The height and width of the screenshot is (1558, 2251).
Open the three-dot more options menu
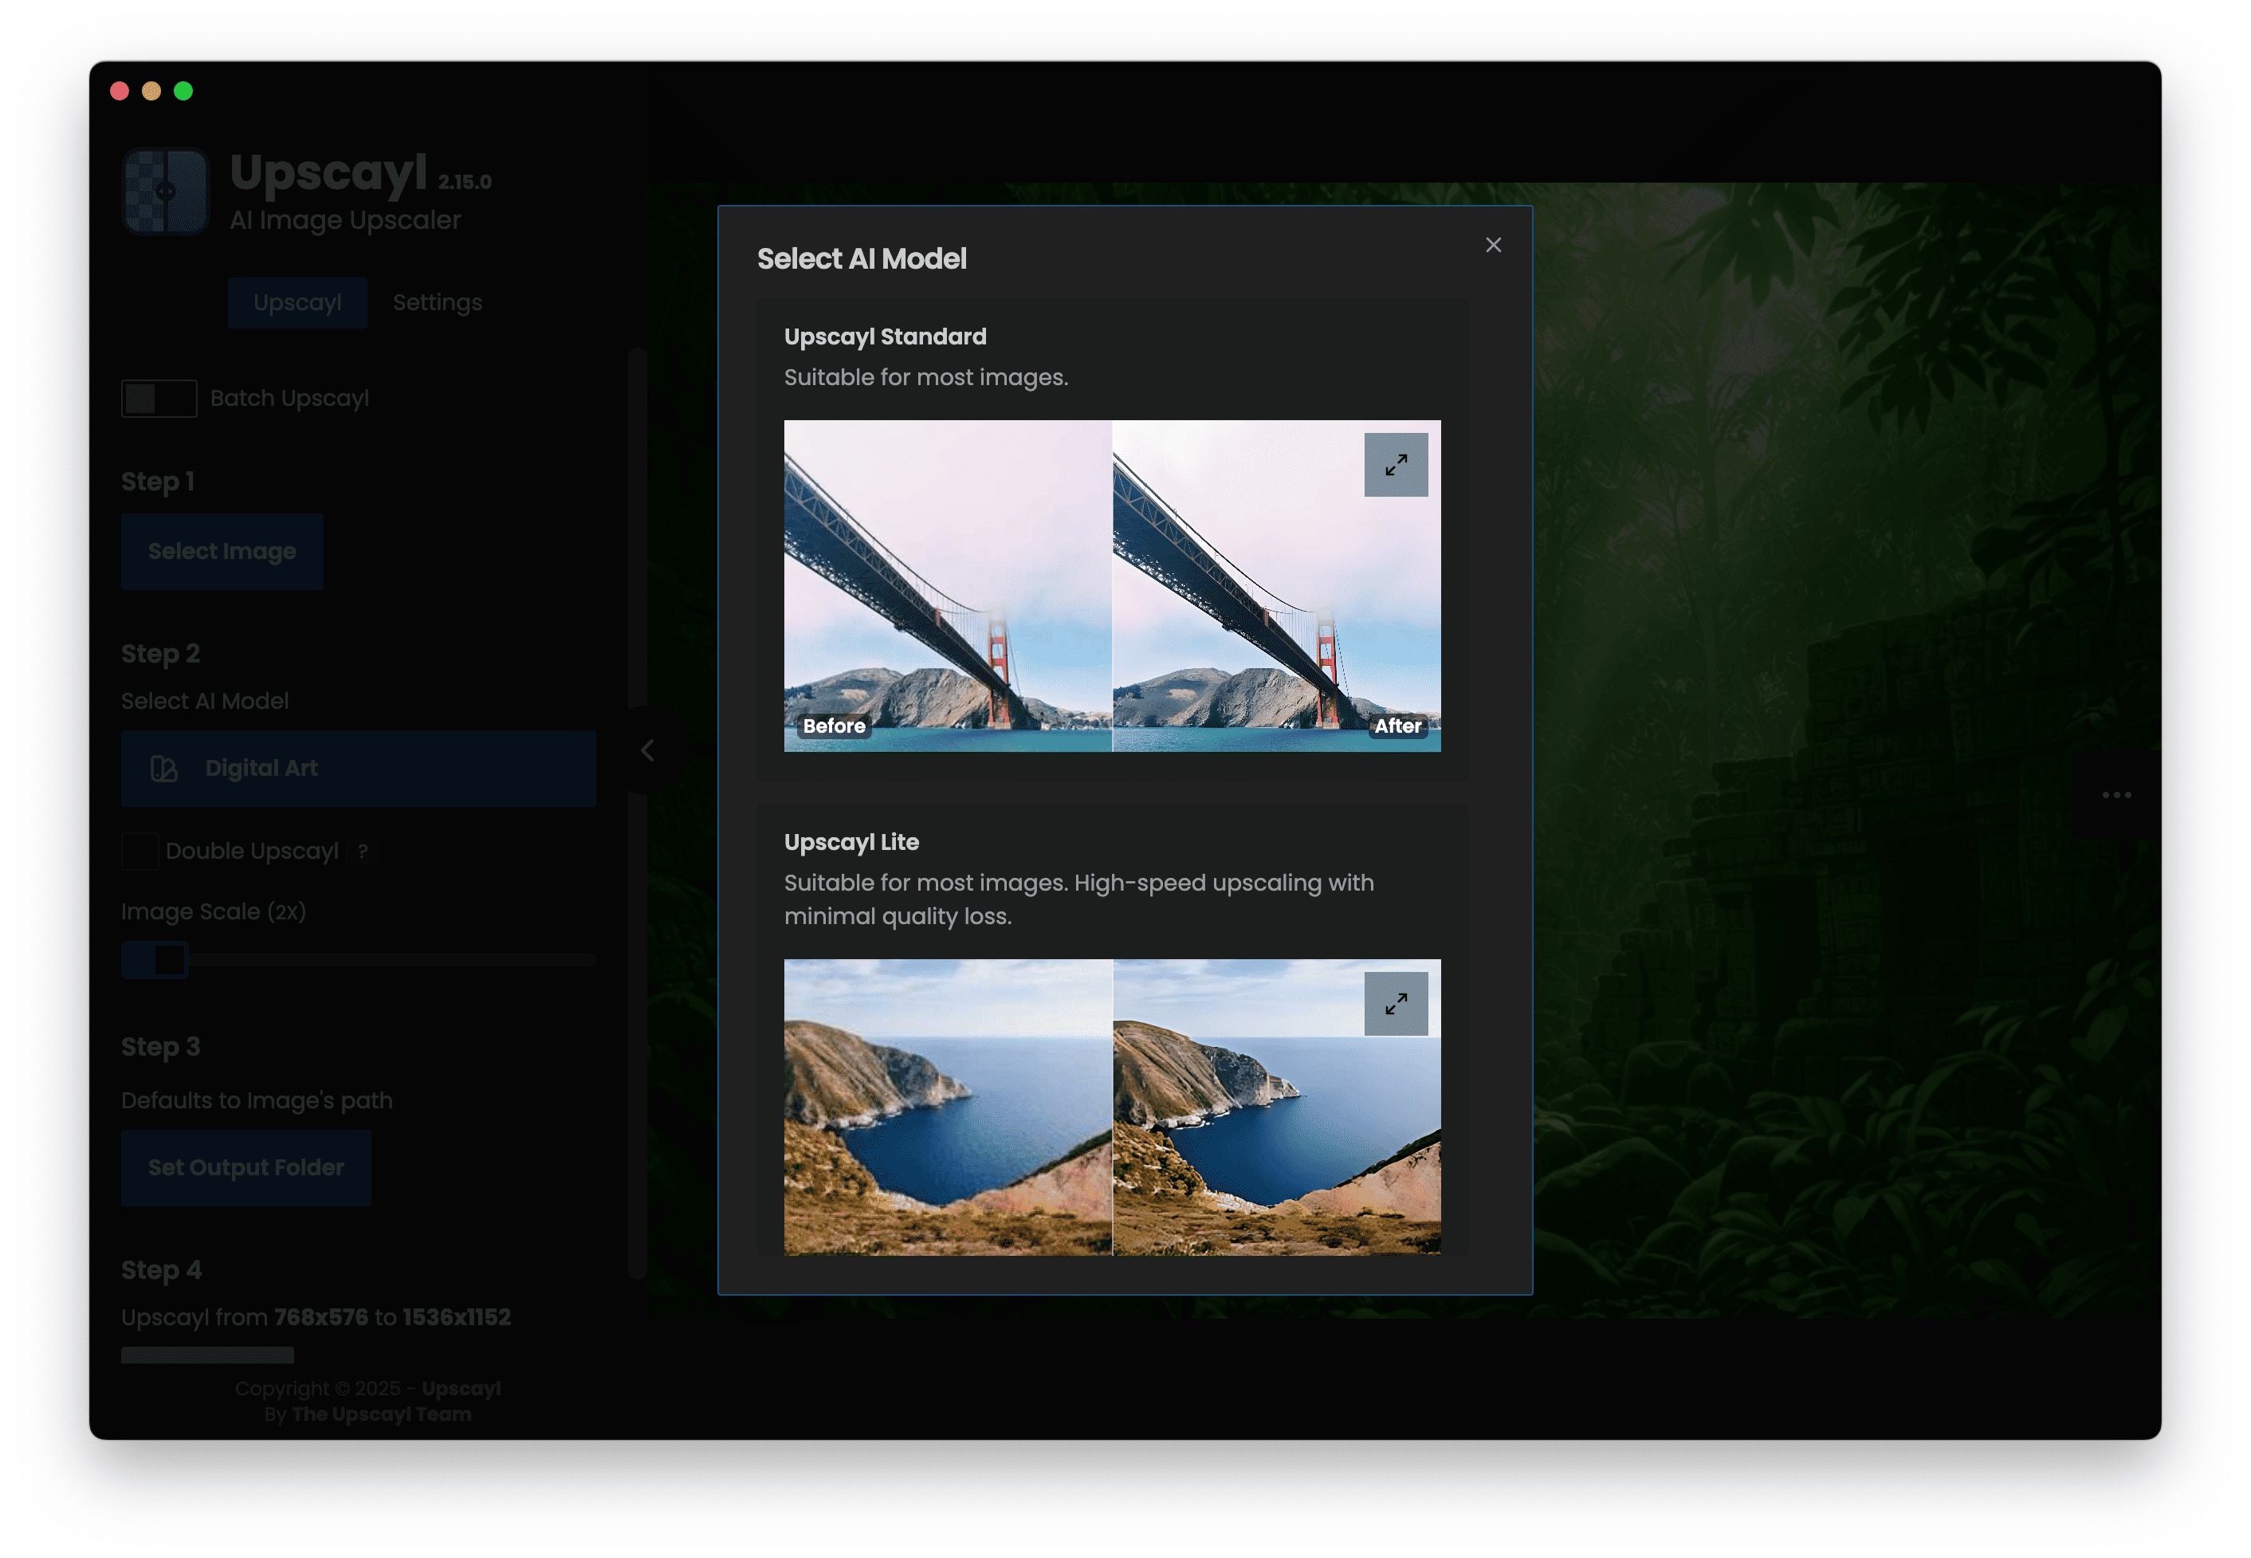2115,795
